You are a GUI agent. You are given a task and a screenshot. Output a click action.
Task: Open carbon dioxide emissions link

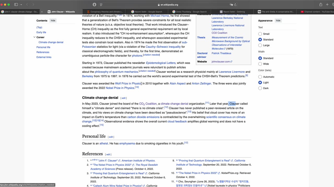[143, 117]
